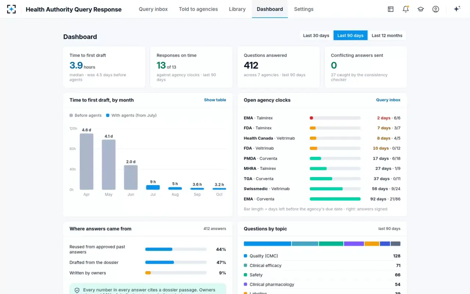Click the Jun bar in the chart
Image resolution: width=470 pixels, height=294 pixels.
(x=131, y=178)
